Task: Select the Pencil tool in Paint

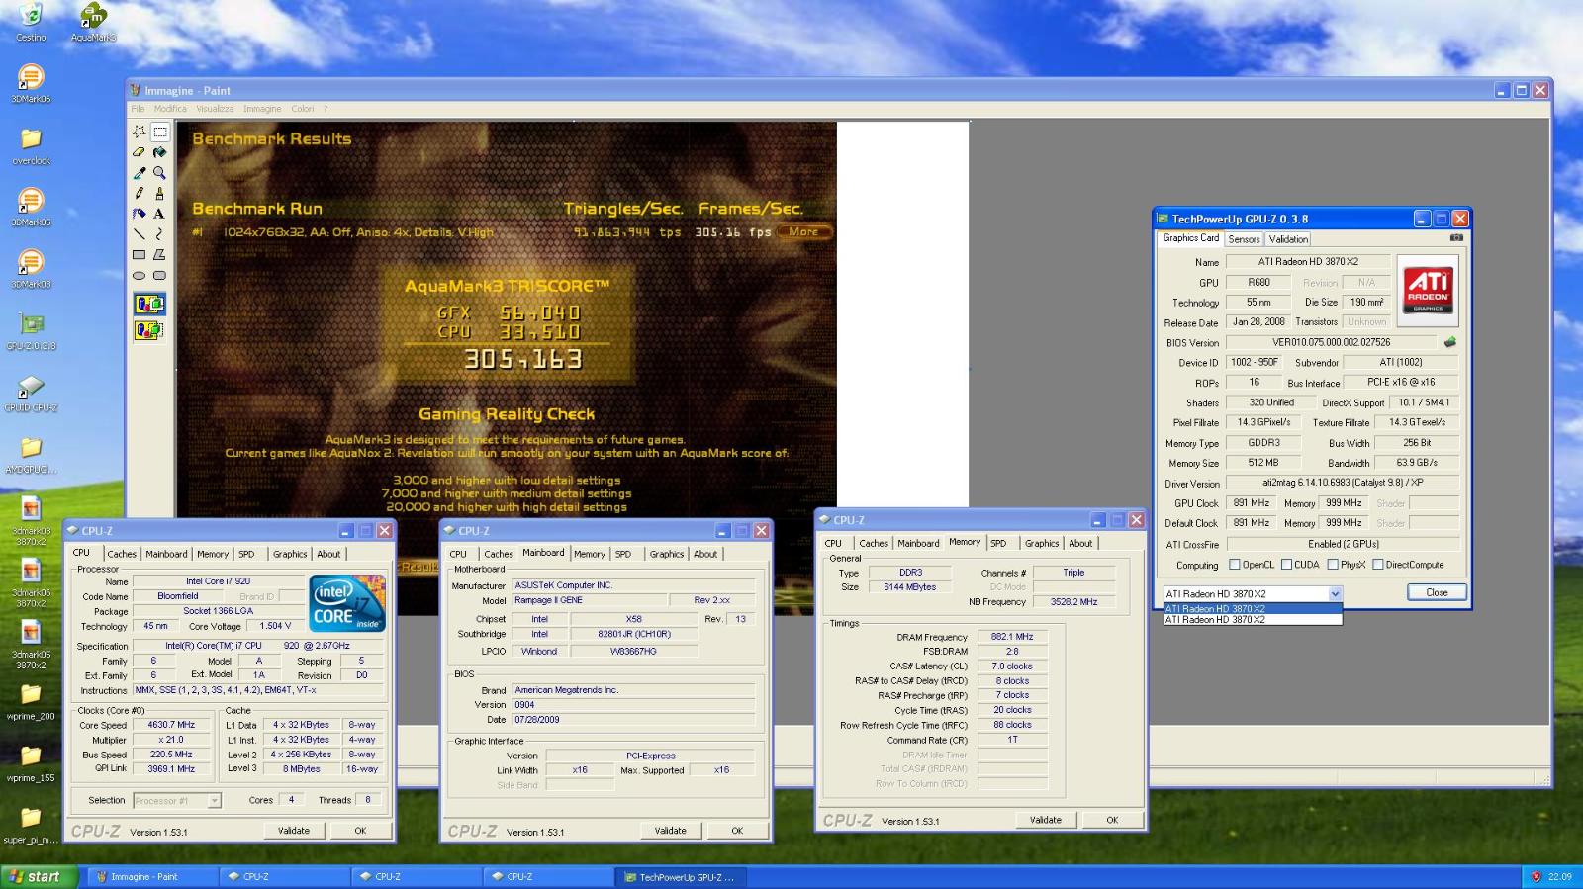Action: coord(140,194)
